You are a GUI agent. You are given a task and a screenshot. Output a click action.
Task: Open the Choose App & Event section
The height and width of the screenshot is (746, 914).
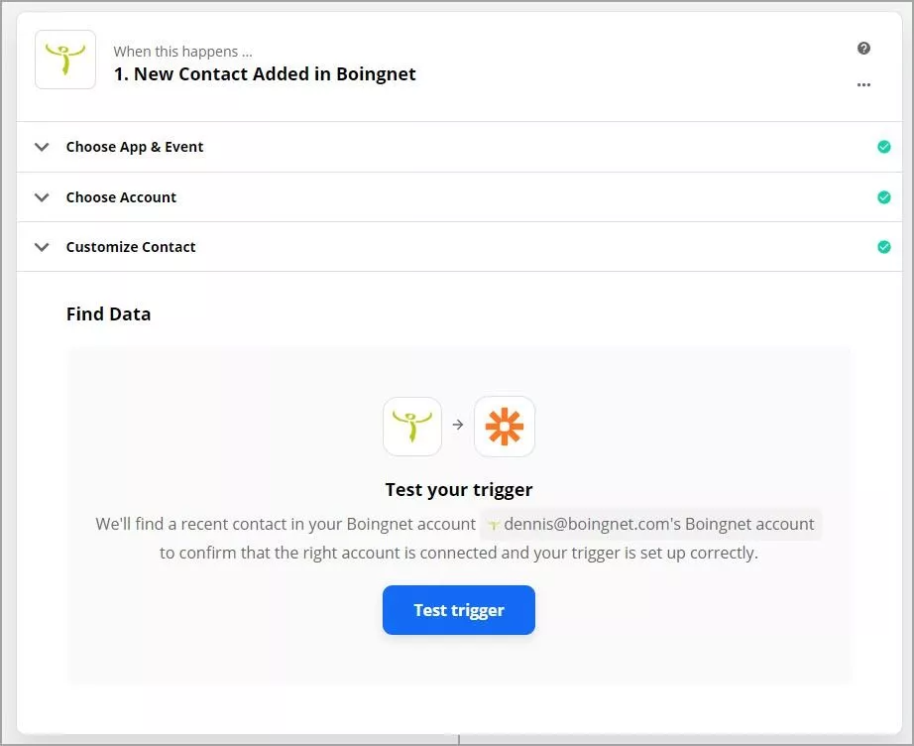click(x=459, y=147)
